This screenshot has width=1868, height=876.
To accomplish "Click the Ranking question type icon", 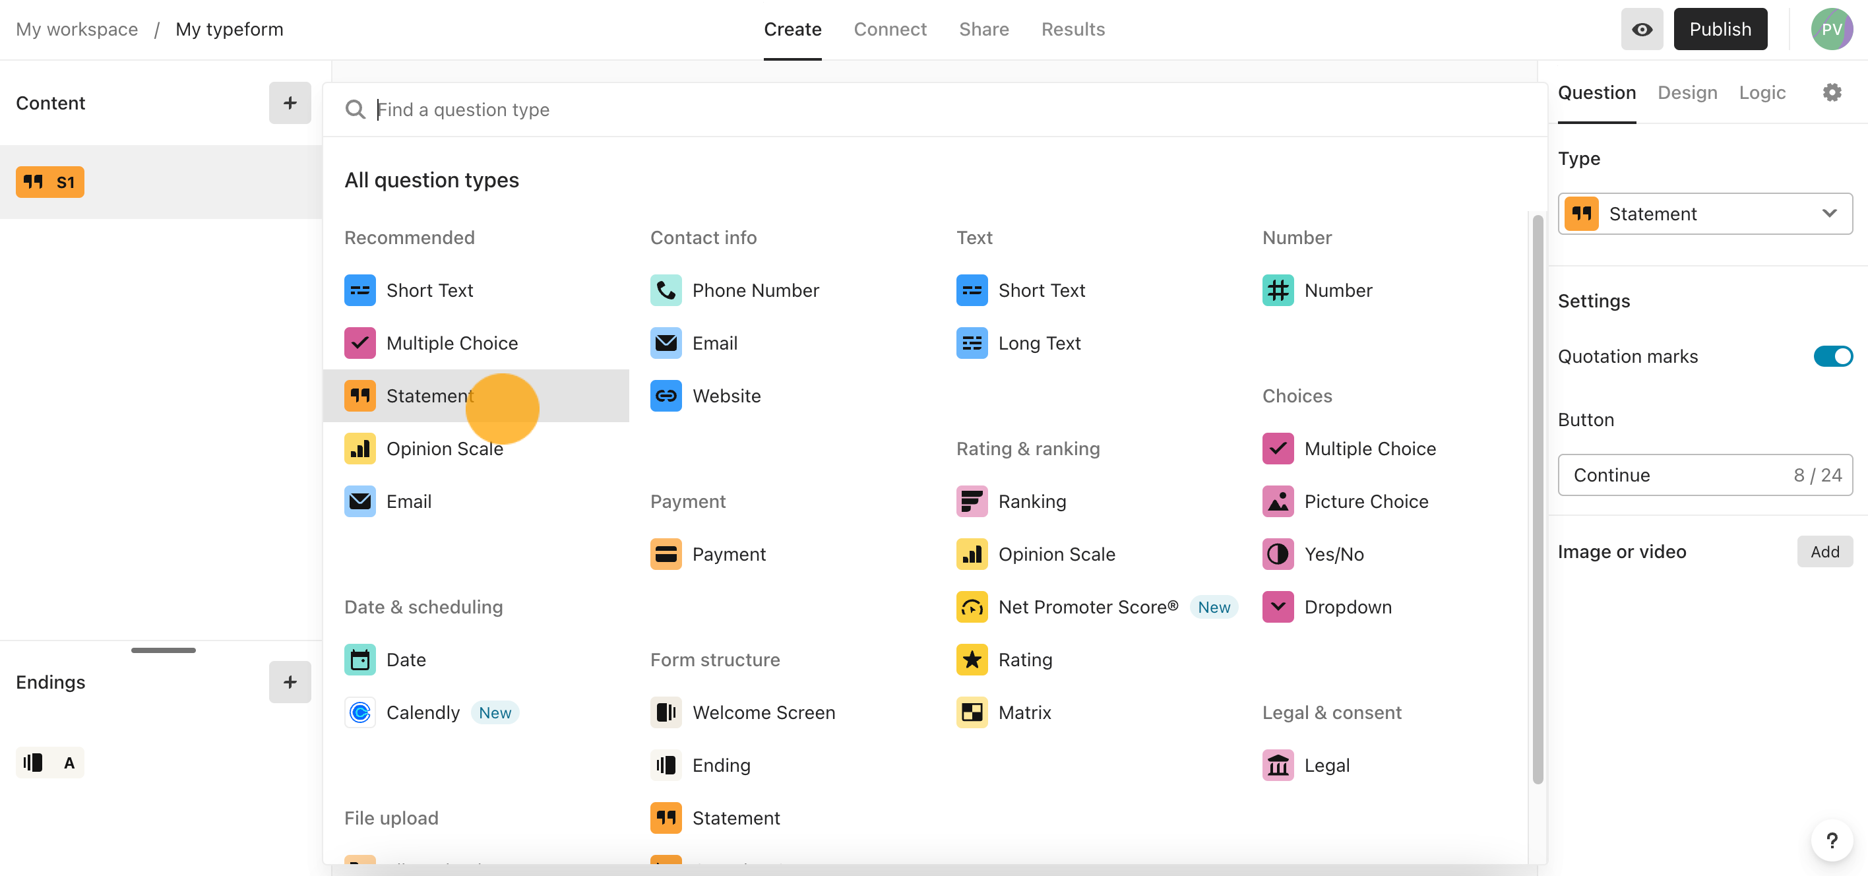I will (972, 501).
